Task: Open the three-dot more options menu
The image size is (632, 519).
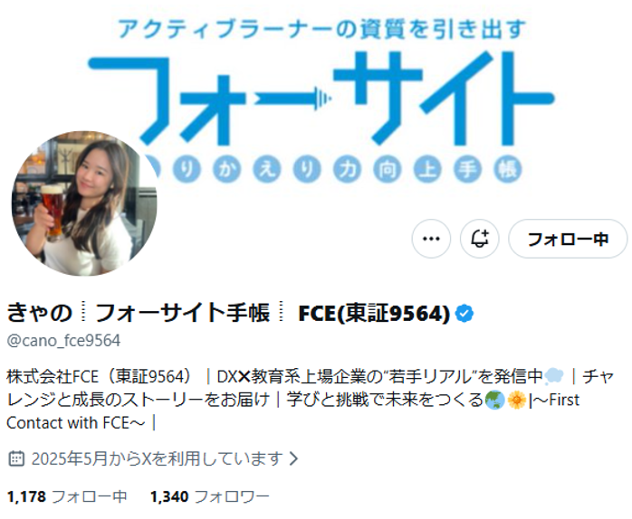Action: [x=431, y=239]
